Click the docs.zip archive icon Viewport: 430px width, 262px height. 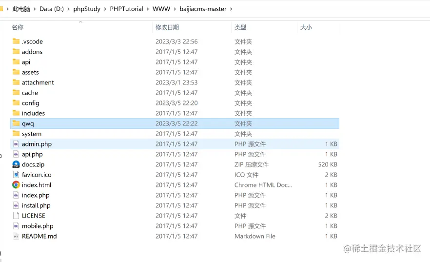(x=16, y=164)
